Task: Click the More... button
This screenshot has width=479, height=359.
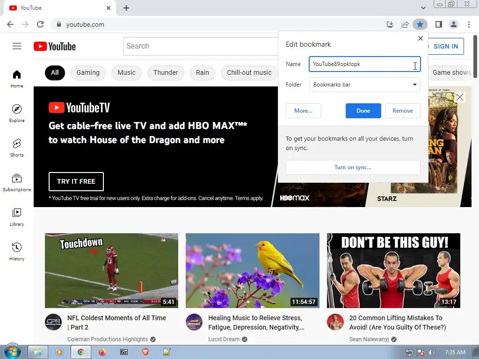Action: coord(303,111)
